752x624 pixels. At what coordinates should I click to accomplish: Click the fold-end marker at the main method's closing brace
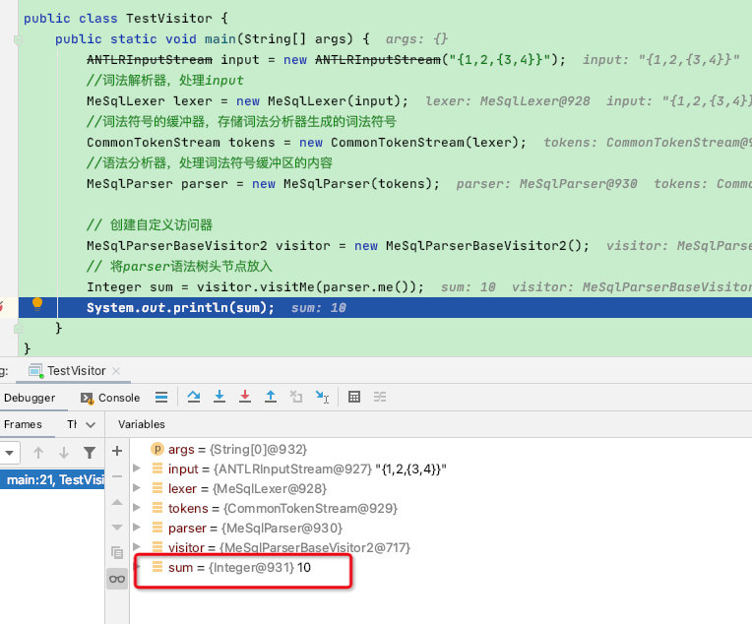18,329
